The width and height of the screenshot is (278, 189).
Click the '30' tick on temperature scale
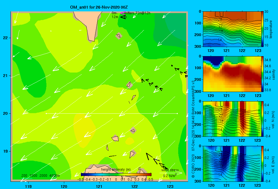266,12
